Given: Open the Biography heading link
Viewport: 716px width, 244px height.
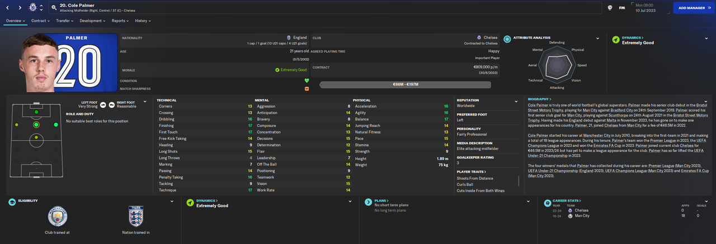Looking at the screenshot, I should [x=539, y=99].
